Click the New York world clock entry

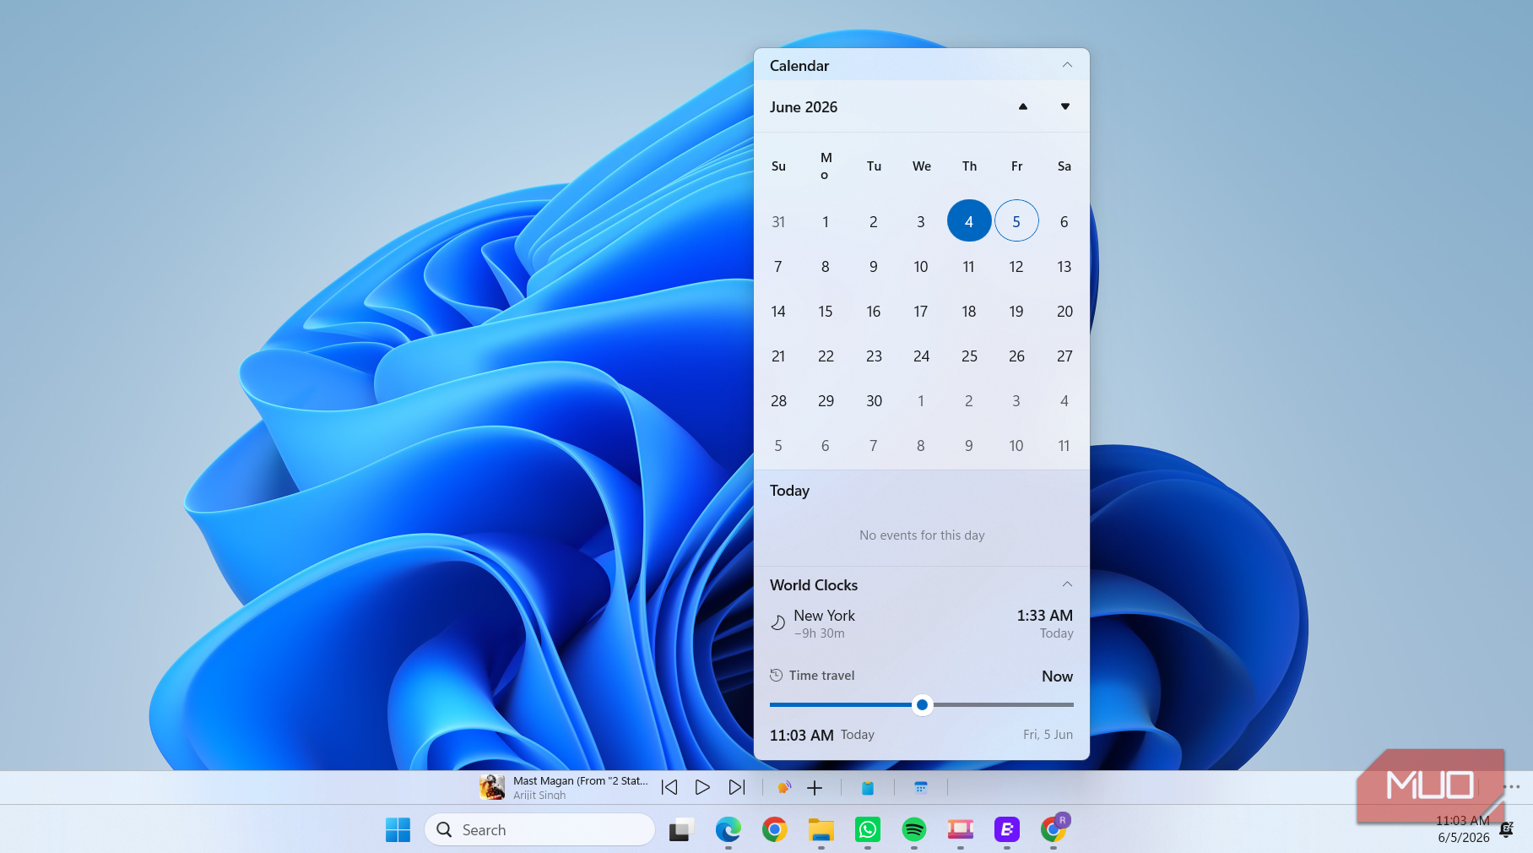[921, 623]
